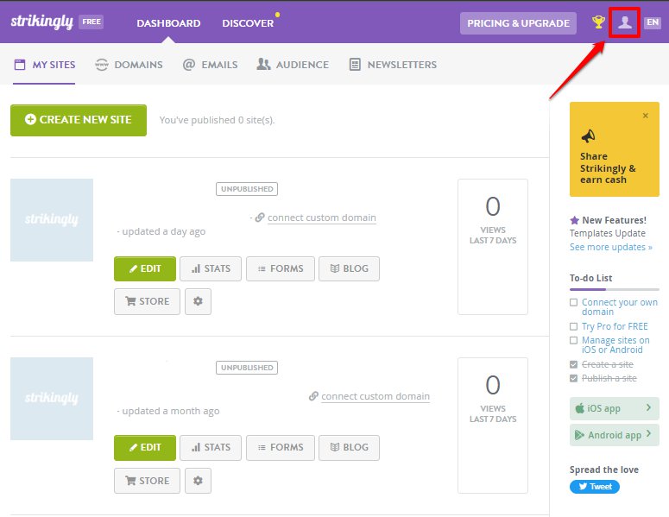Open Forms for site updated a month ago
Viewport: 669px width, 517px height.
click(281, 448)
